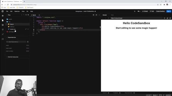The image size is (172, 96).
Task: Switch to the Browser preview tab
Action: (x=105, y=15)
